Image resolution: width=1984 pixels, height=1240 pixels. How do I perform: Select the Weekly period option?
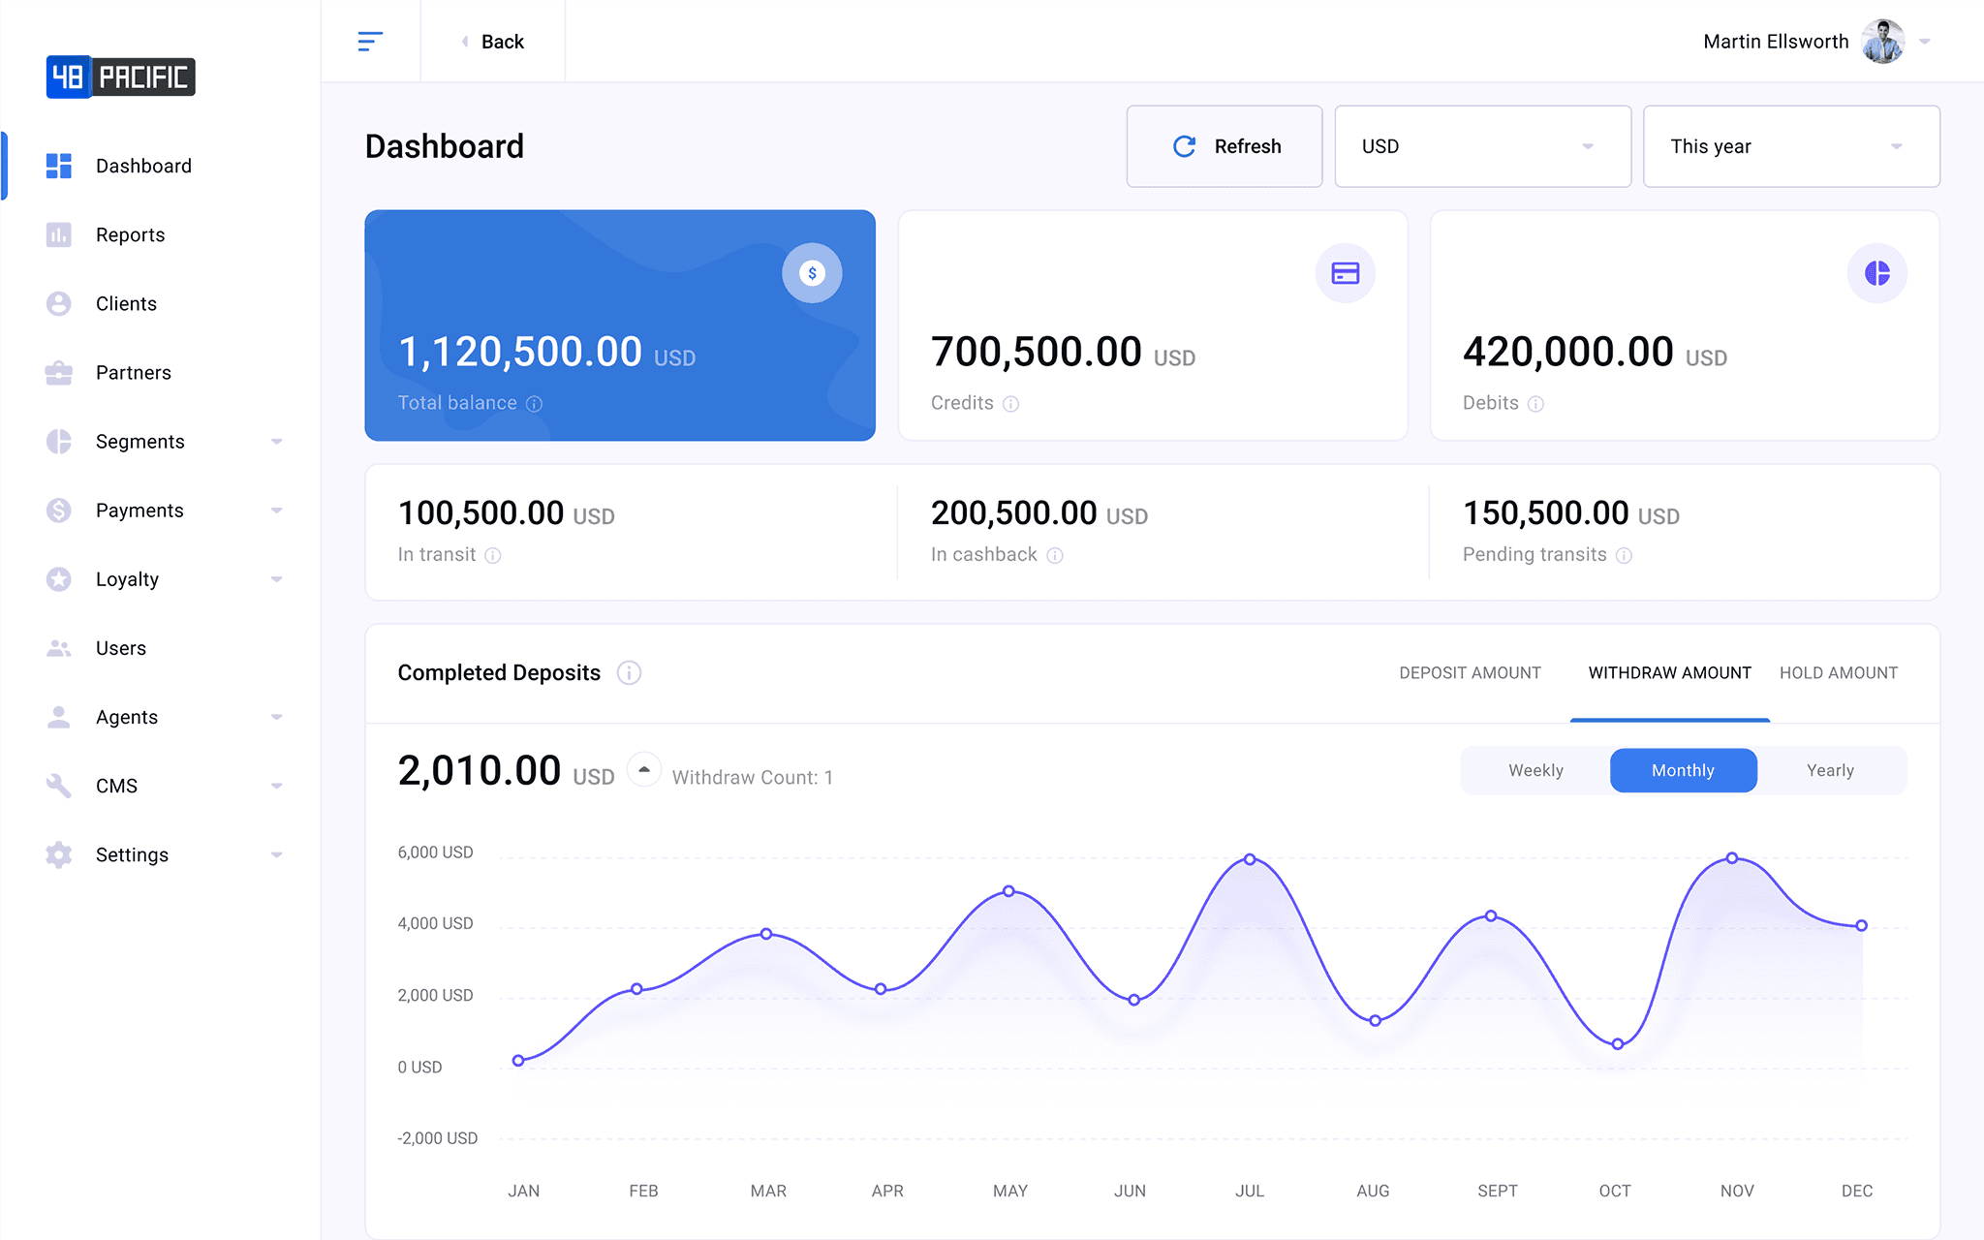point(1535,770)
